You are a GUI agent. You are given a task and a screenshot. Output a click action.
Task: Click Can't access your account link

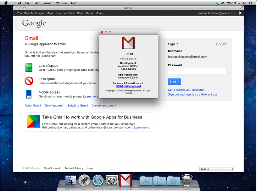point(186,90)
